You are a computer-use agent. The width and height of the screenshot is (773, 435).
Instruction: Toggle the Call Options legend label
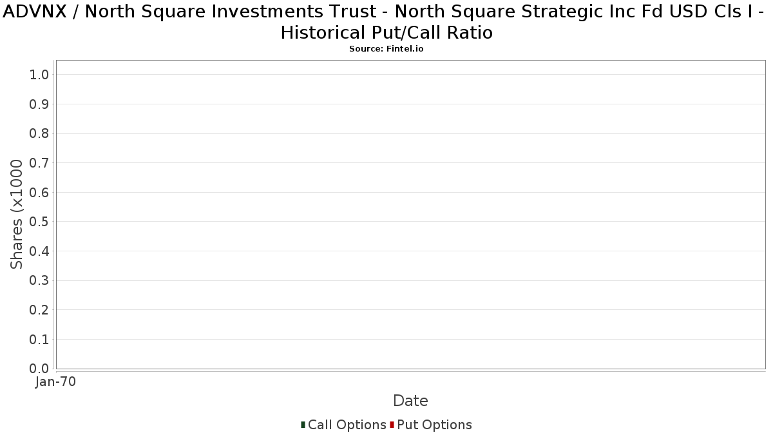(347, 425)
